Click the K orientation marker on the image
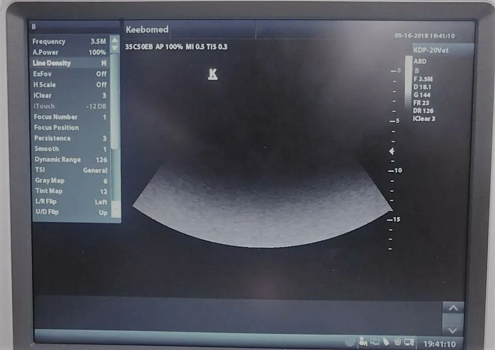Image resolution: width=495 pixels, height=350 pixels. (x=213, y=74)
